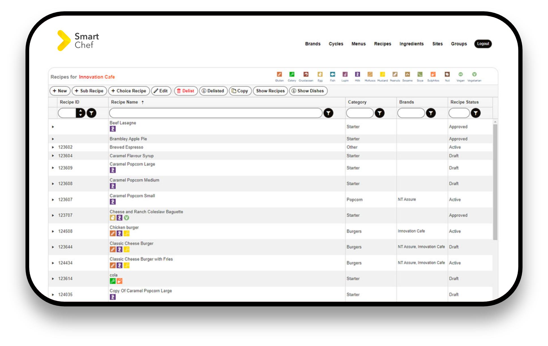Image resolution: width=548 pixels, height=346 pixels.
Task: Add a Sub Recipe
Action: click(x=89, y=91)
